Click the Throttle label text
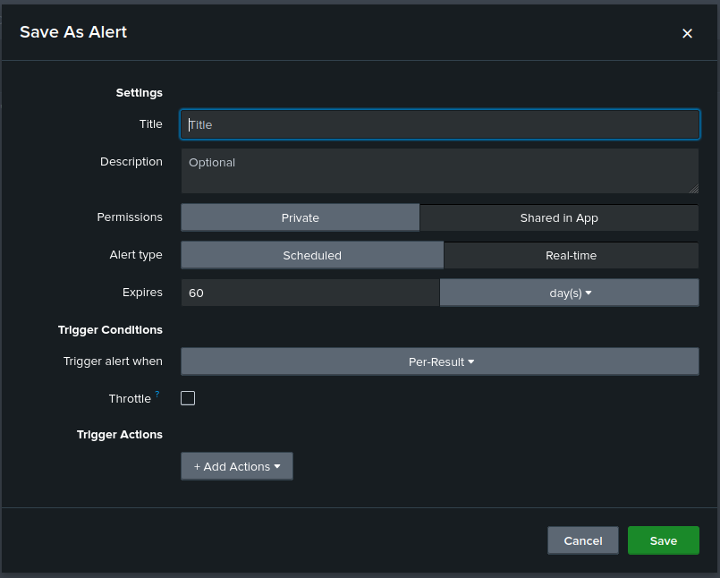720x578 pixels. point(130,399)
